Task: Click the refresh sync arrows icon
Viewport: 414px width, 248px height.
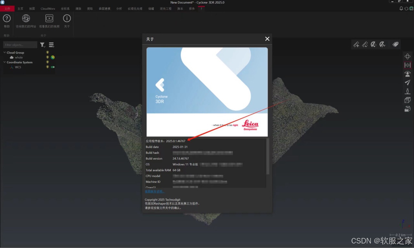Action: (x=407, y=9)
